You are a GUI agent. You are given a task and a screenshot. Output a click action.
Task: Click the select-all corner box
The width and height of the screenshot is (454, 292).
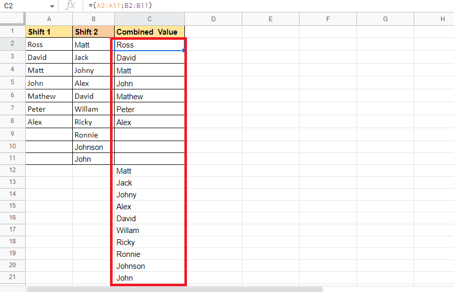(12, 19)
